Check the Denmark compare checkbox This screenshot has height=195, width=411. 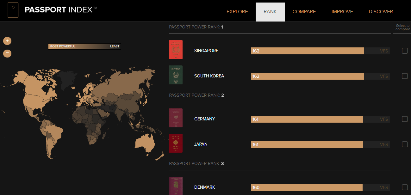pyautogui.click(x=405, y=187)
